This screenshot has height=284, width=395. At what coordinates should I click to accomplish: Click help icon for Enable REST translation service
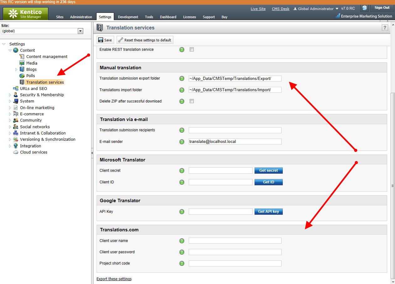click(182, 50)
